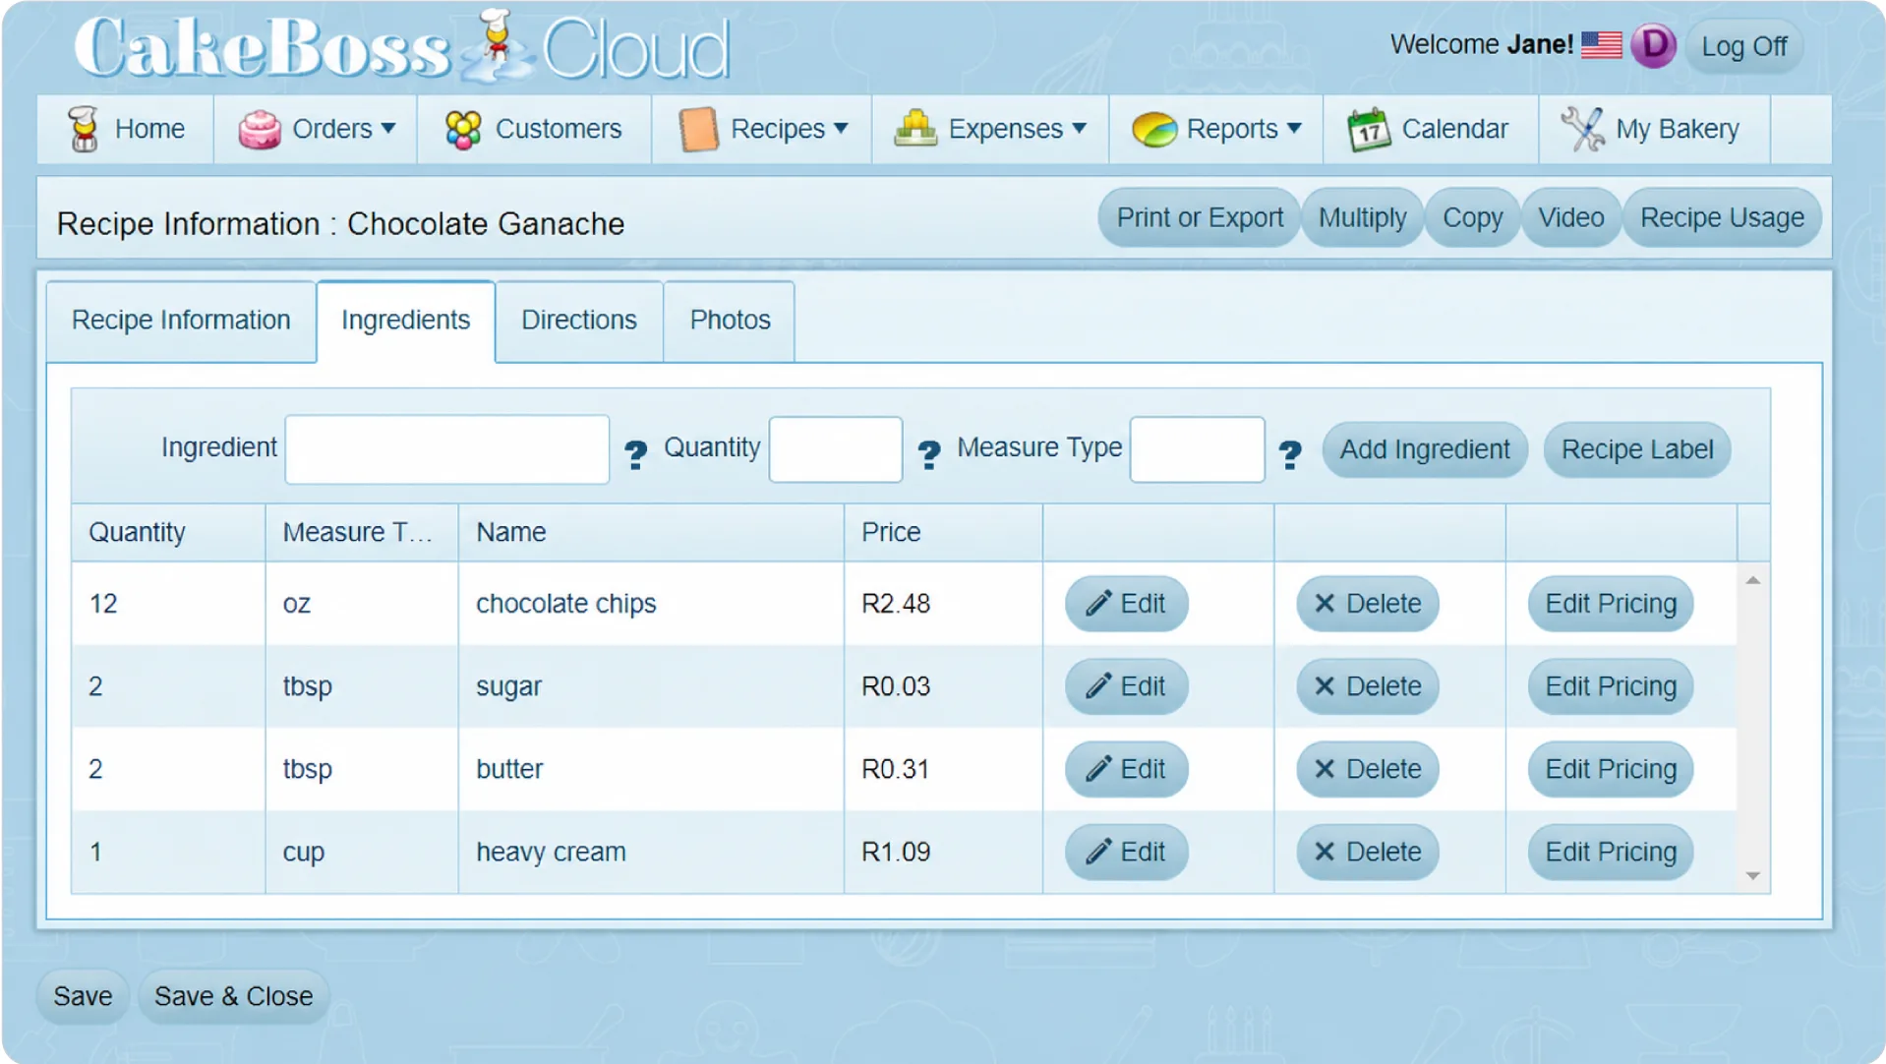1886x1064 pixels.
Task: Delete the heavy cream ingredient
Action: pos(1368,852)
